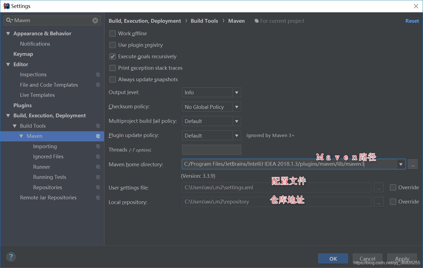The height and width of the screenshot is (268, 423).
Task: Select Keymap in settings tree
Action: pos(23,54)
